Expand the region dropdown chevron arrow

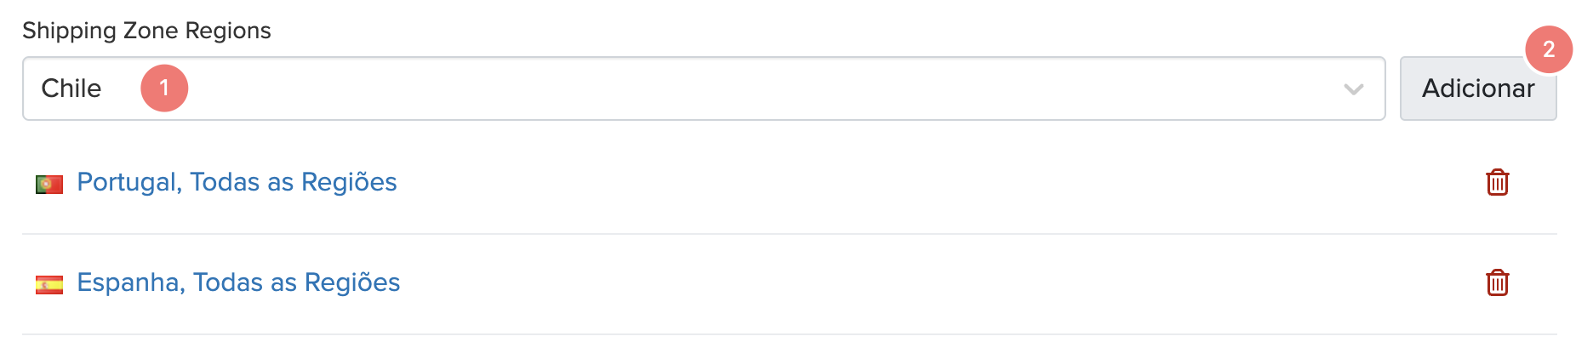point(1353,89)
